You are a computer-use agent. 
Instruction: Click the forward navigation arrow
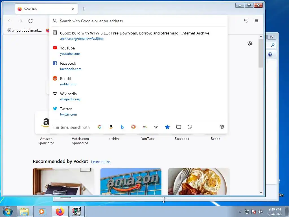20,21
